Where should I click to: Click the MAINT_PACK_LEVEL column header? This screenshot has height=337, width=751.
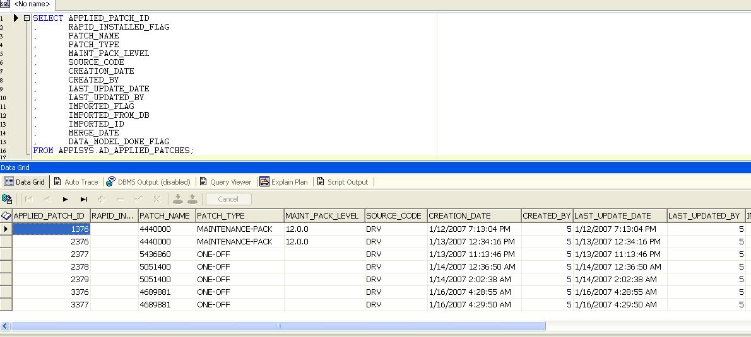324,215
